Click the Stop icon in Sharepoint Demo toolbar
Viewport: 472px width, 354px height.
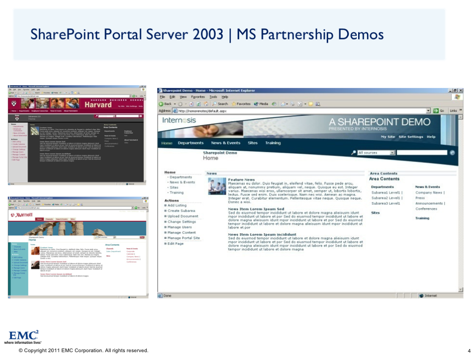click(191, 104)
